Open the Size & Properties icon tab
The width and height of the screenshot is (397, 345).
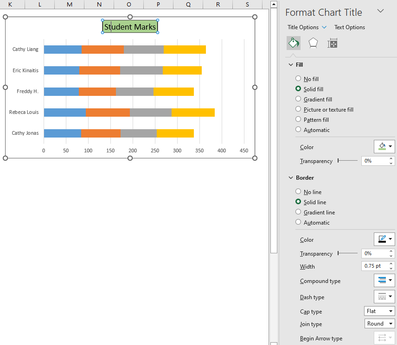coord(333,44)
